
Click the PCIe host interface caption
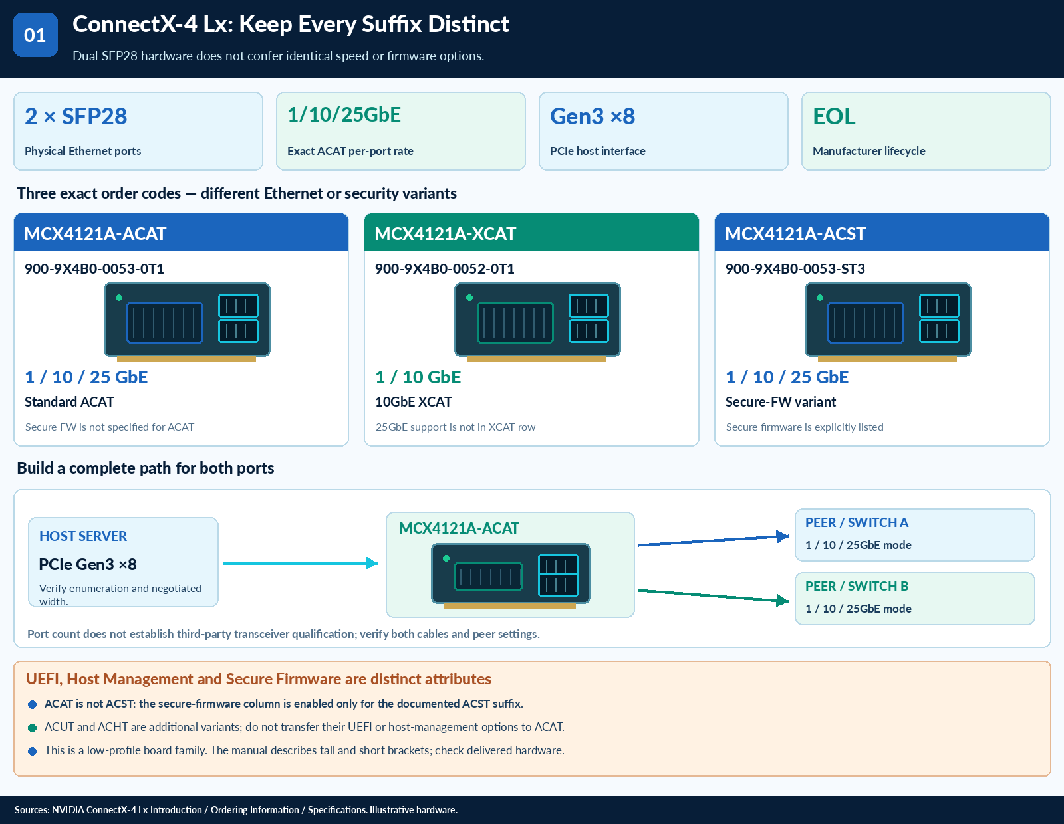pyautogui.click(x=598, y=151)
